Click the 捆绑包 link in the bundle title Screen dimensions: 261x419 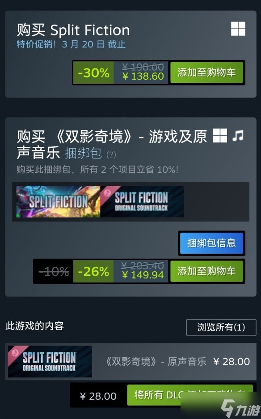(83, 154)
